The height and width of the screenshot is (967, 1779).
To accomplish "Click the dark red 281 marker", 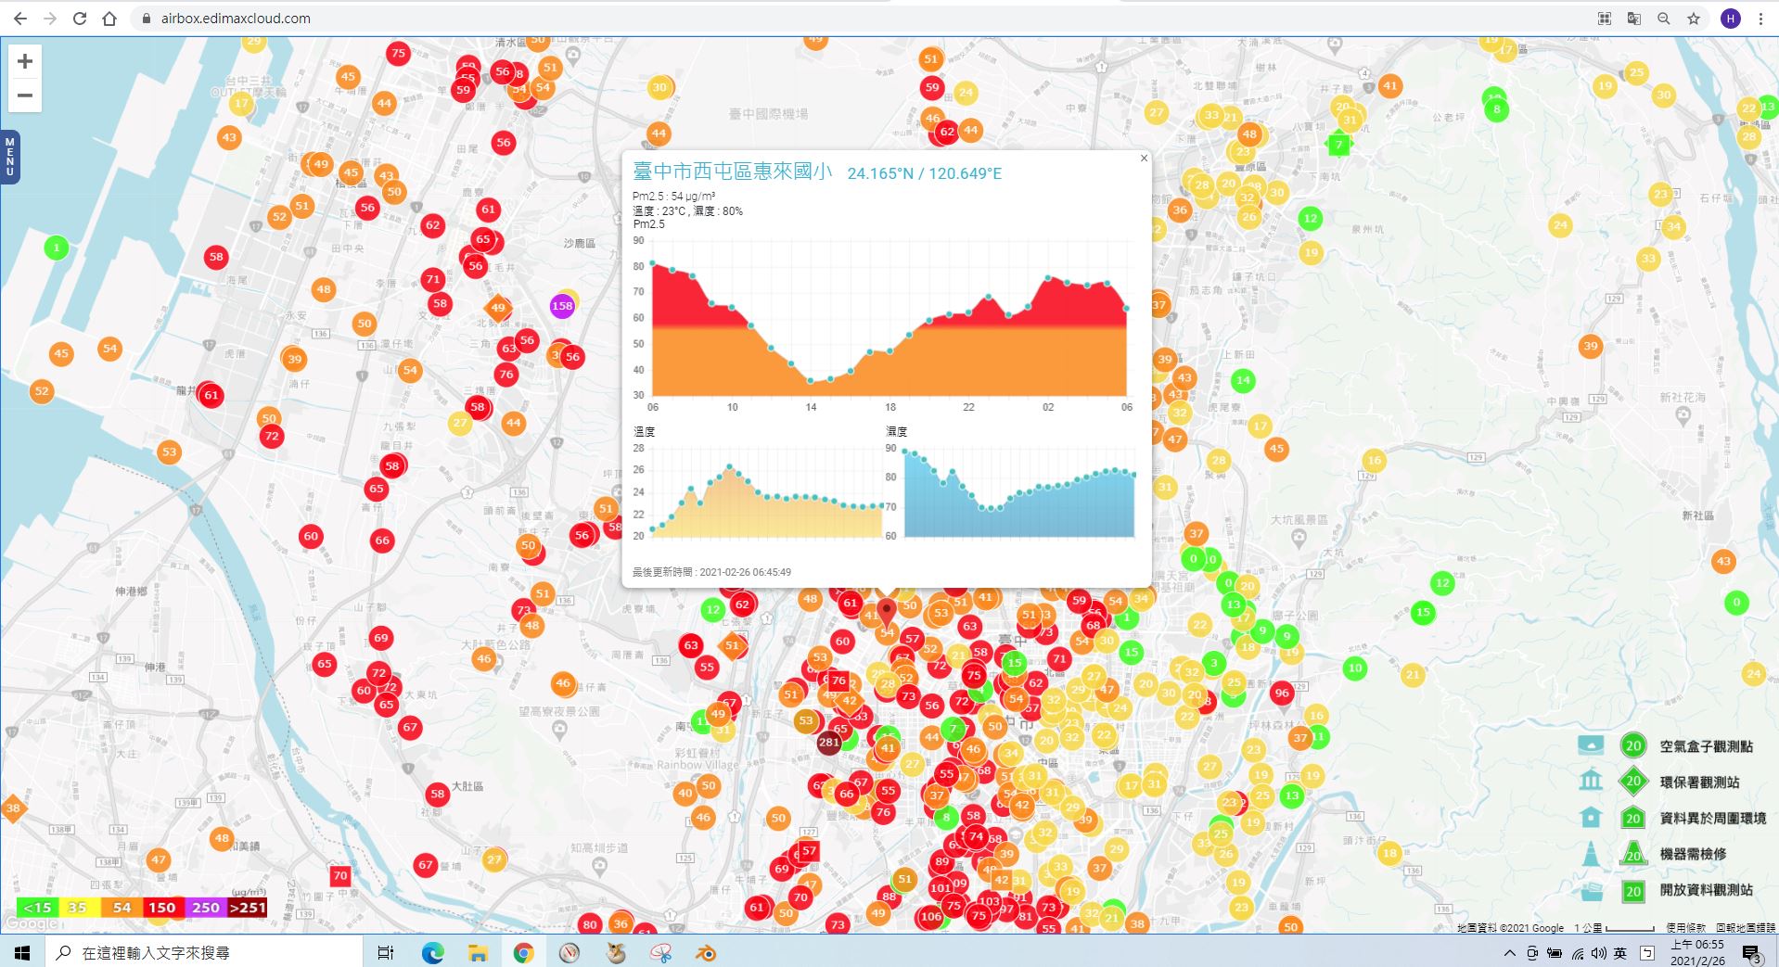I will pyautogui.click(x=829, y=743).
